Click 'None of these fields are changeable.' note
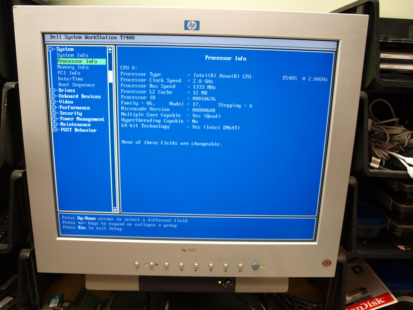413x310 pixels. click(172, 143)
